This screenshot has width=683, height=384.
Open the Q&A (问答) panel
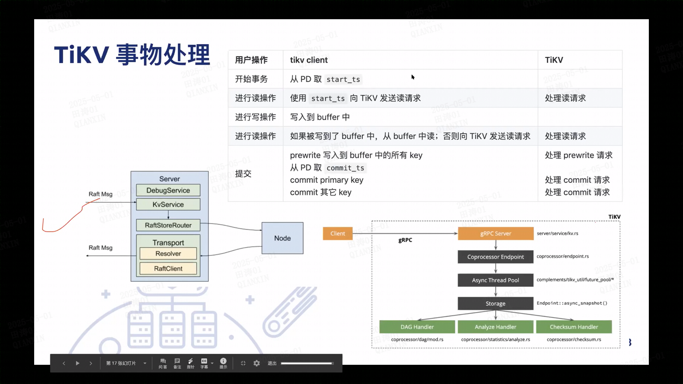[163, 363]
